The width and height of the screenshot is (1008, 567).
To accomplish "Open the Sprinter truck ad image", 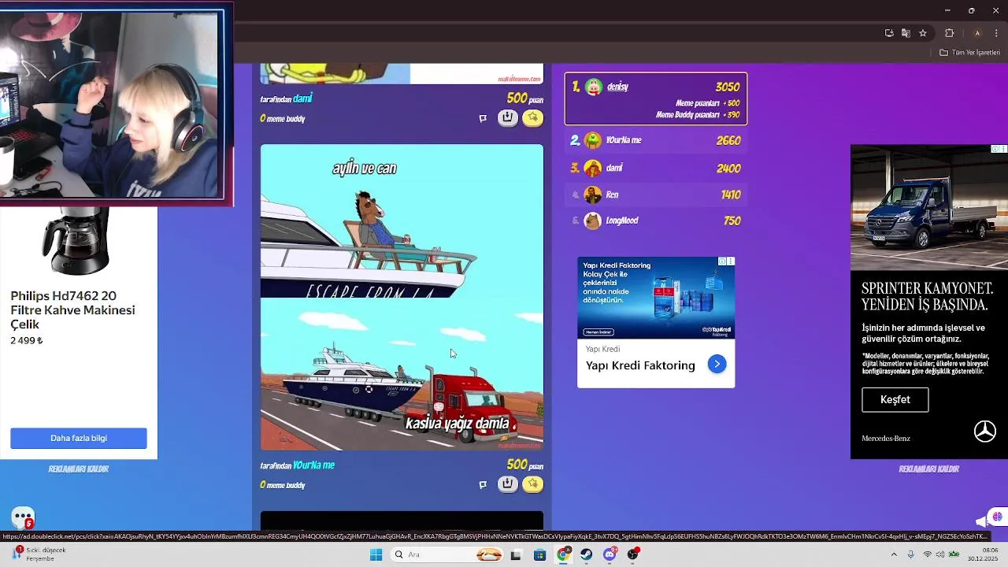I will click(929, 208).
